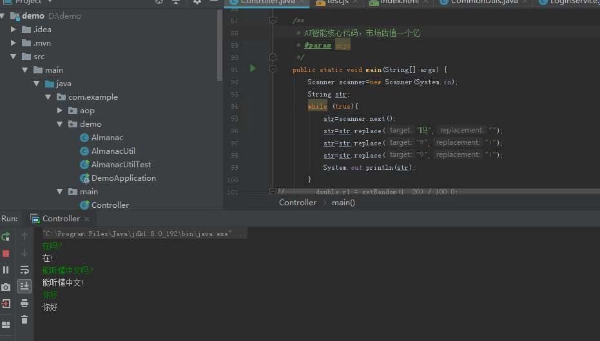The width and height of the screenshot is (600, 341).
Task: Collapse the java folder arrow
Action: tap(36, 84)
